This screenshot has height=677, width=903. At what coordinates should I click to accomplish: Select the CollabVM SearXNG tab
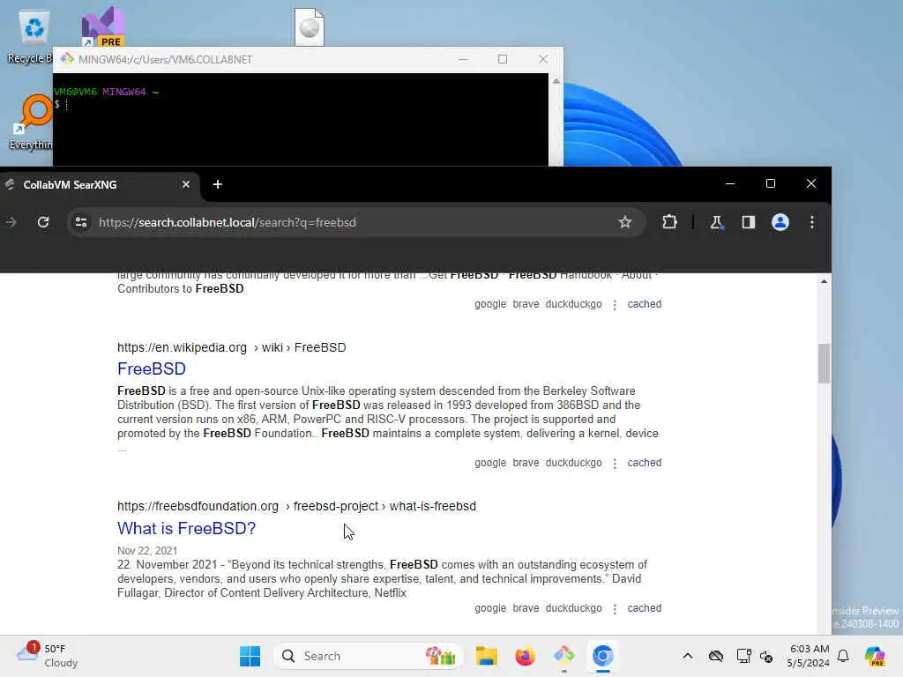tap(100, 185)
